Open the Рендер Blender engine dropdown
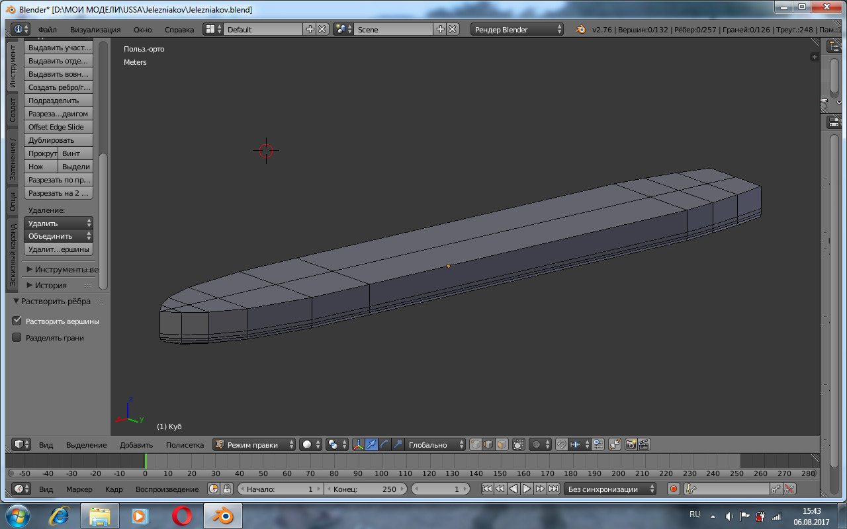Screen dimensions: 847x529 tap(517, 30)
